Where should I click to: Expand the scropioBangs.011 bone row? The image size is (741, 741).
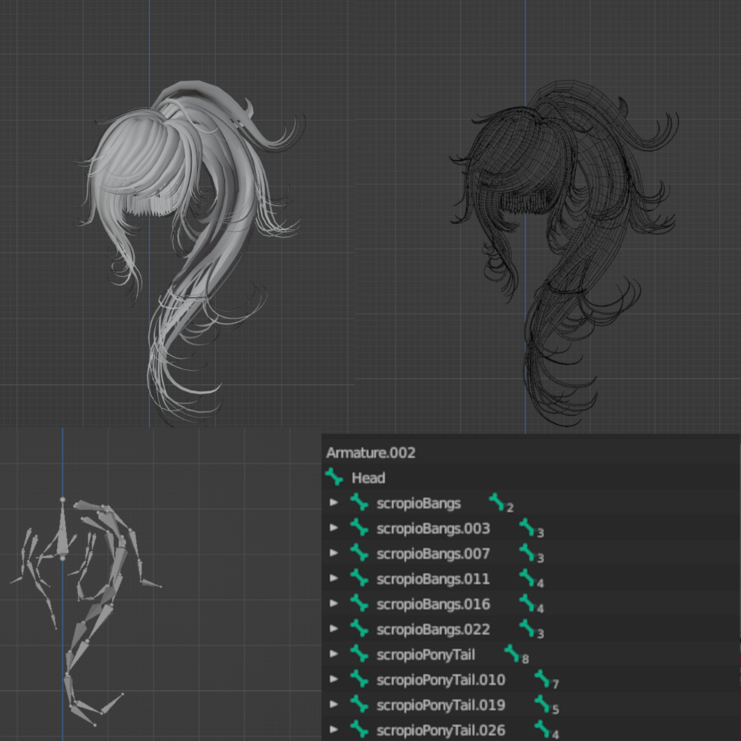point(334,578)
